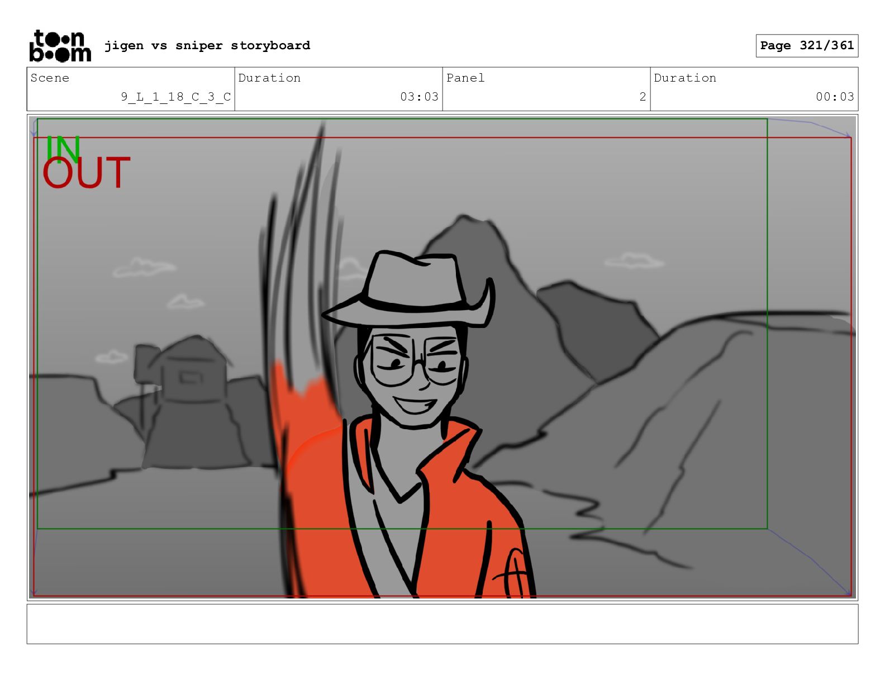Select the 'jigen vs sniper storyboard' title
This screenshot has width=885, height=684.
point(207,45)
